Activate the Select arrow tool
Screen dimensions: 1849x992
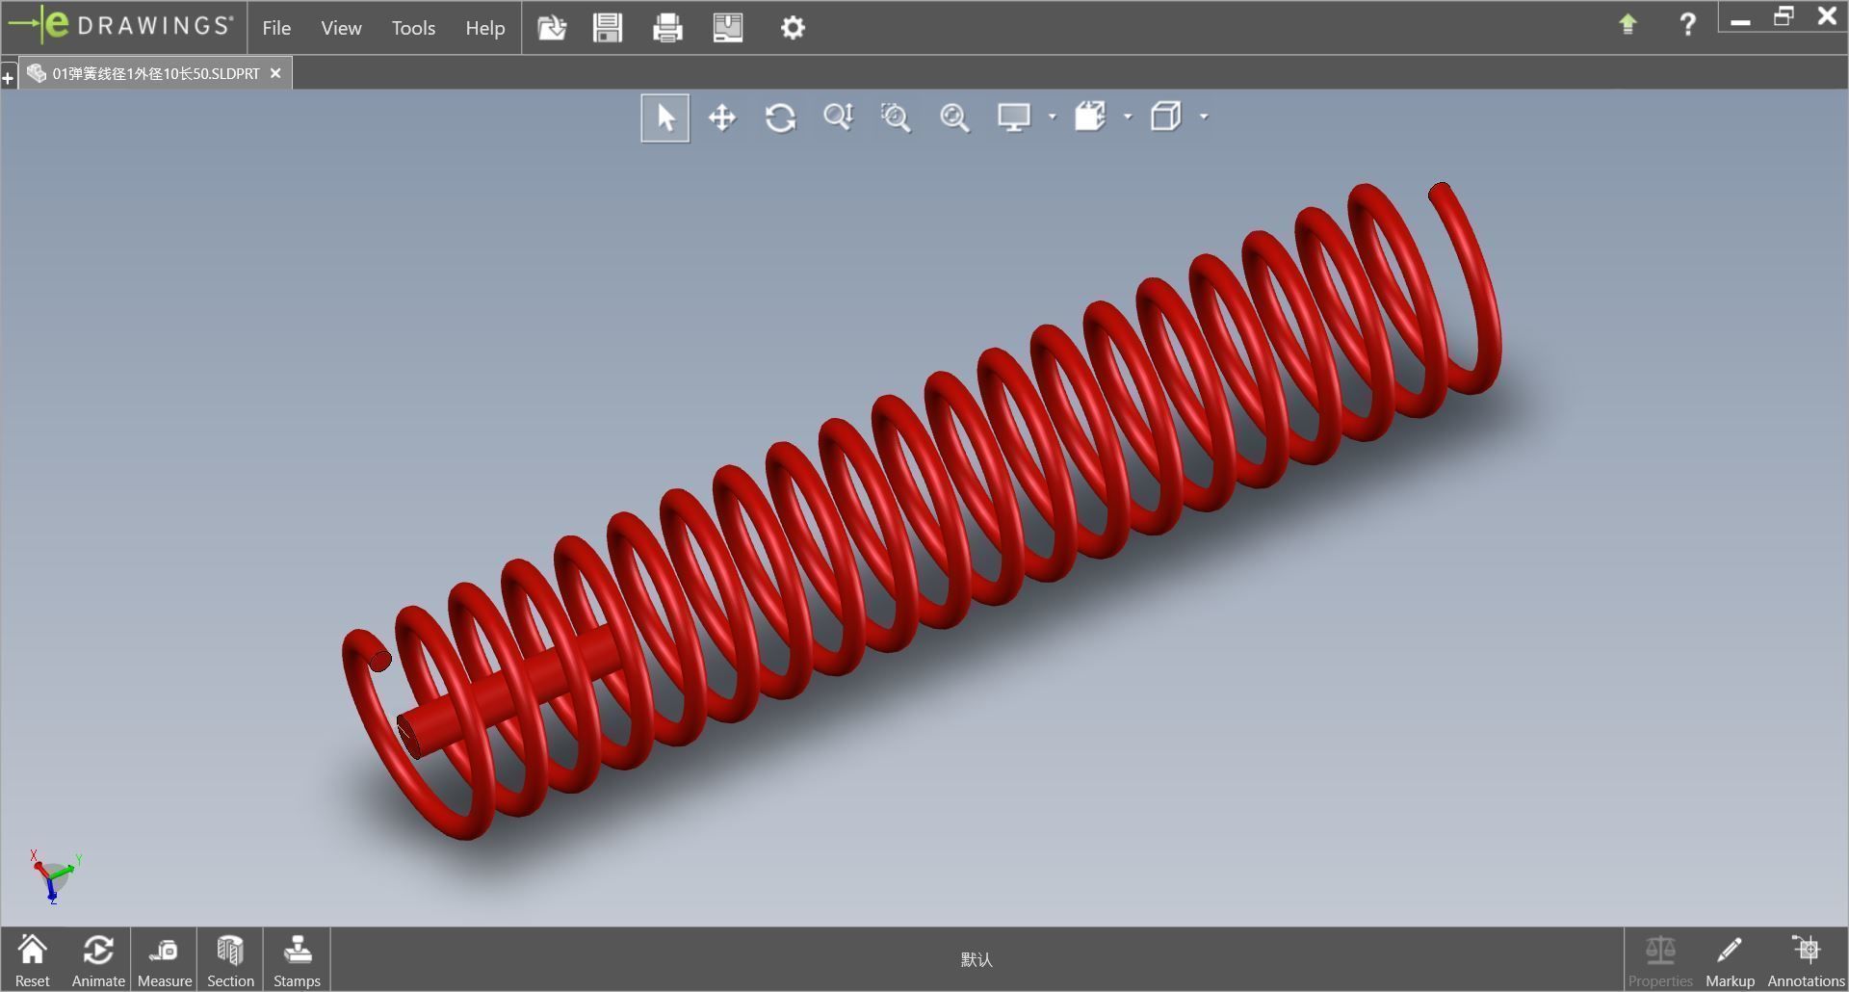point(665,117)
